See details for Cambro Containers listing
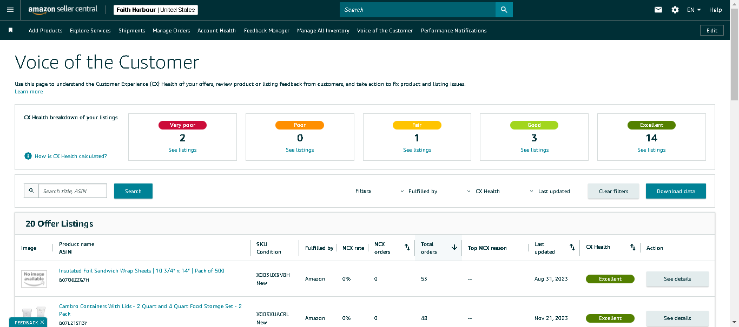The width and height of the screenshot is (739, 327). point(677,318)
